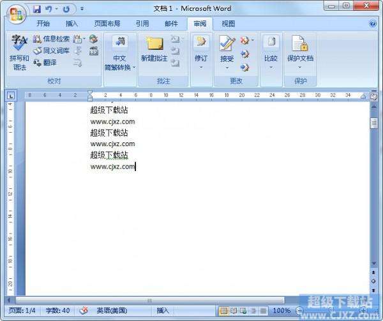Image resolution: width=383 pixels, height=321 pixels.
Task: Click the vertical scrollbar thumb
Action: 373,123
